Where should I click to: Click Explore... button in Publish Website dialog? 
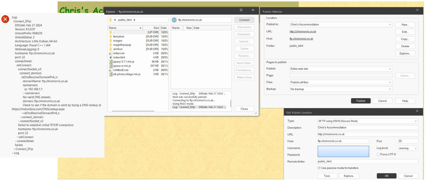pyautogui.click(x=405, y=53)
